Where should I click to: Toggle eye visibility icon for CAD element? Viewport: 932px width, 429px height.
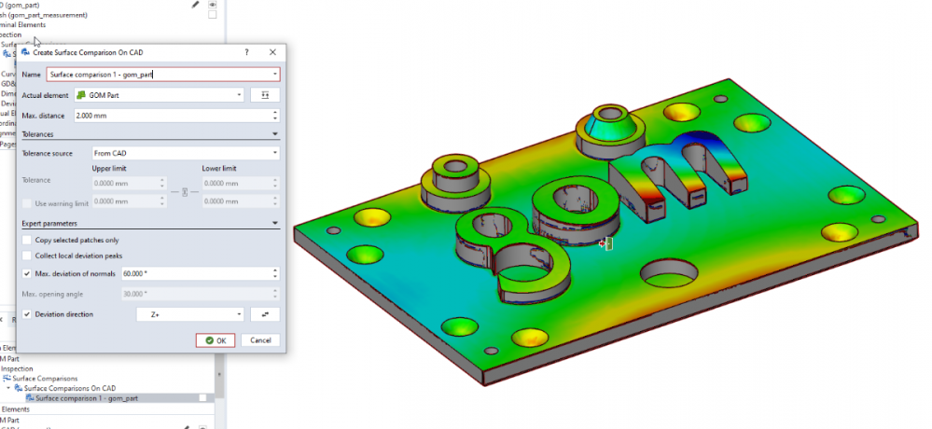(212, 5)
